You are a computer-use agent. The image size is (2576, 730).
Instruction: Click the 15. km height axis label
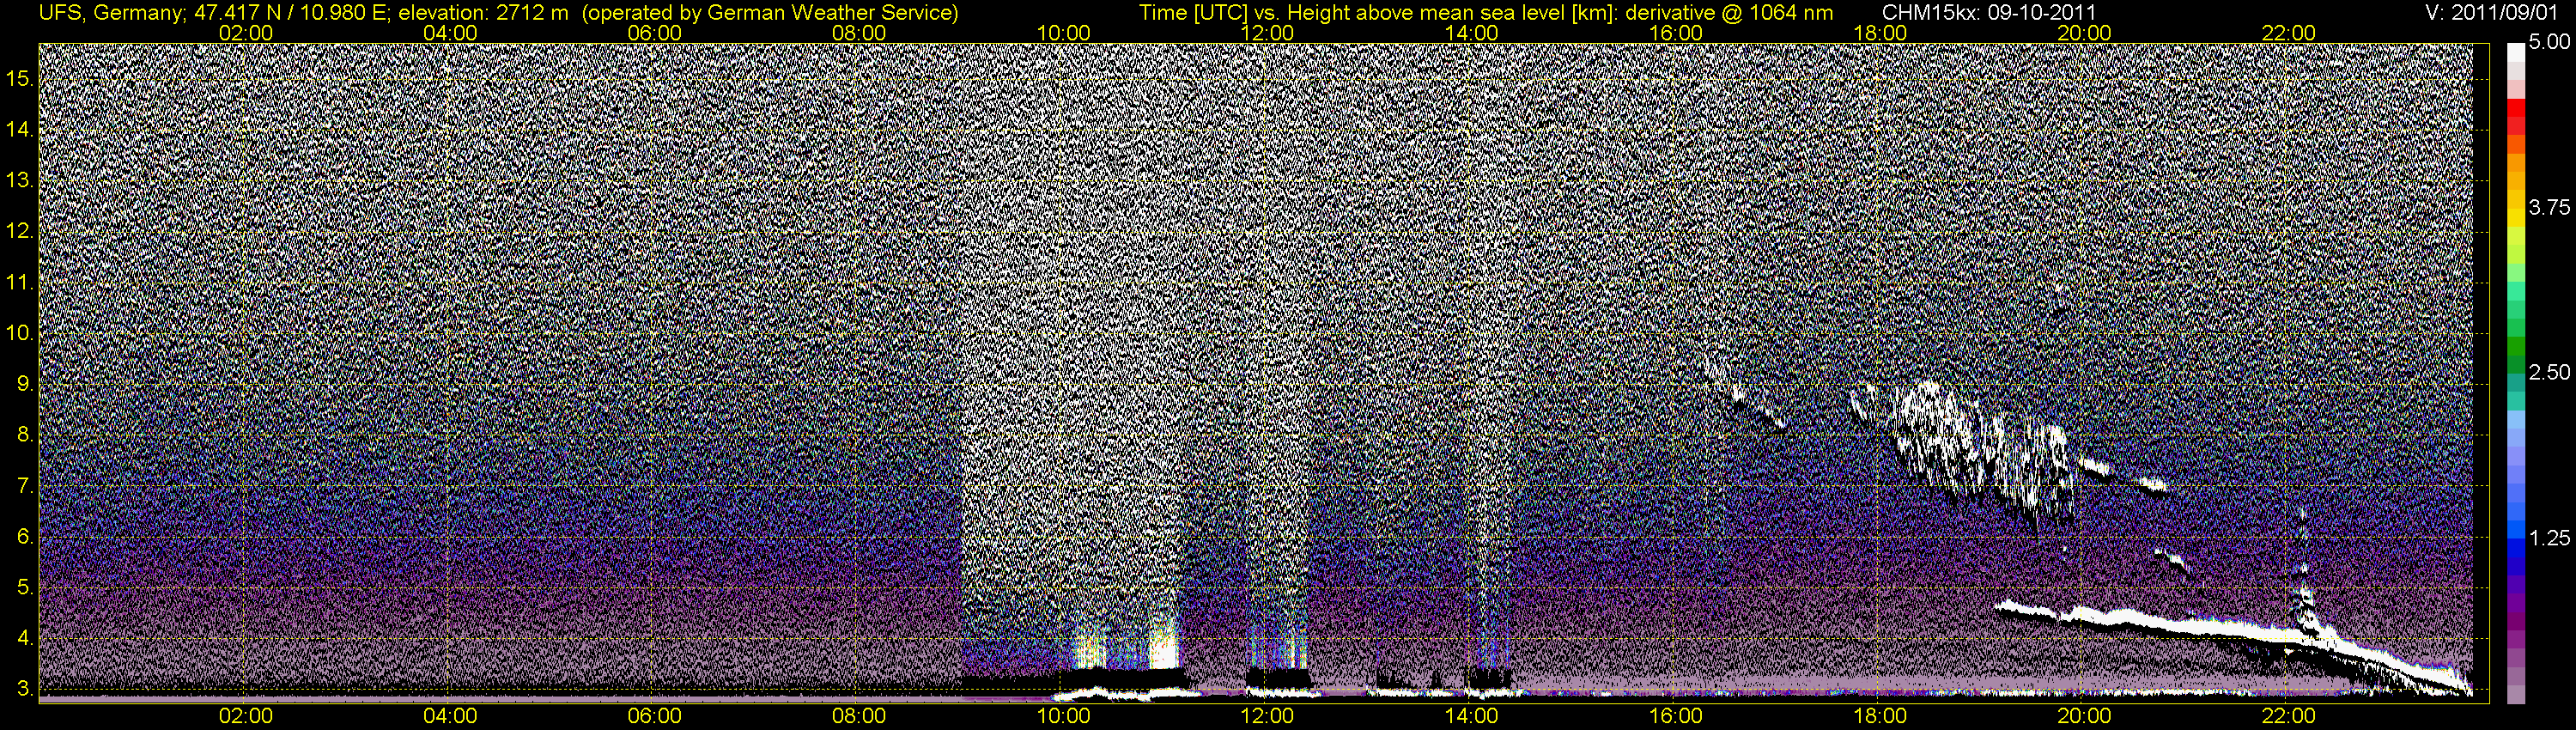coord(20,79)
